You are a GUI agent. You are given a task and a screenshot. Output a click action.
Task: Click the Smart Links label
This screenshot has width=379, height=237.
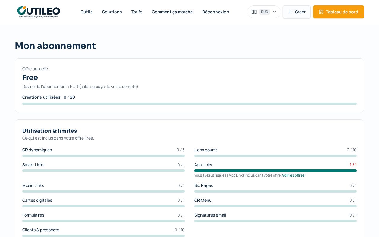click(33, 165)
